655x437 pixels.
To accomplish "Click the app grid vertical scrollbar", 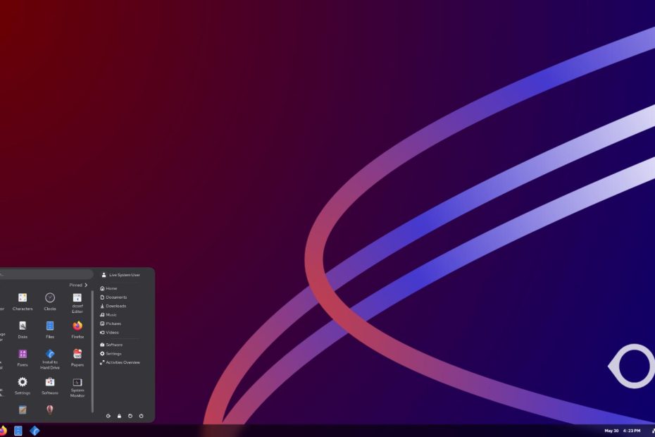I will 92,351.
